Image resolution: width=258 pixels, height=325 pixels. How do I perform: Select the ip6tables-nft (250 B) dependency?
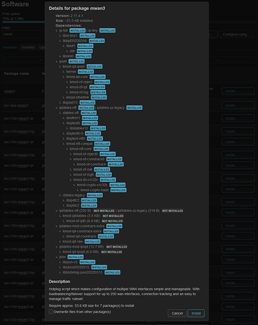pyautogui.click(x=75, y=211)
